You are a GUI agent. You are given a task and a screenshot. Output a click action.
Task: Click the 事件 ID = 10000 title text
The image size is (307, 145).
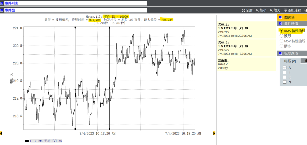tap(115, 17)
